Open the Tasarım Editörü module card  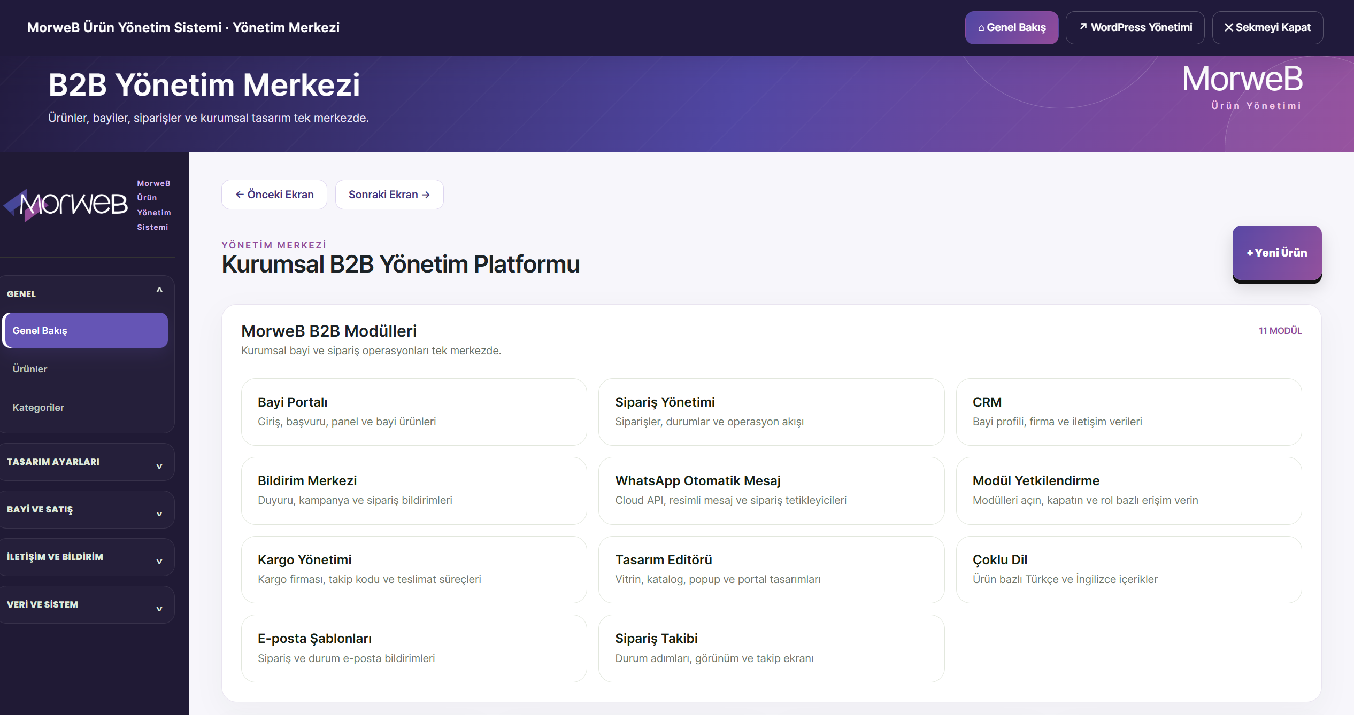[x=771, y=570]
